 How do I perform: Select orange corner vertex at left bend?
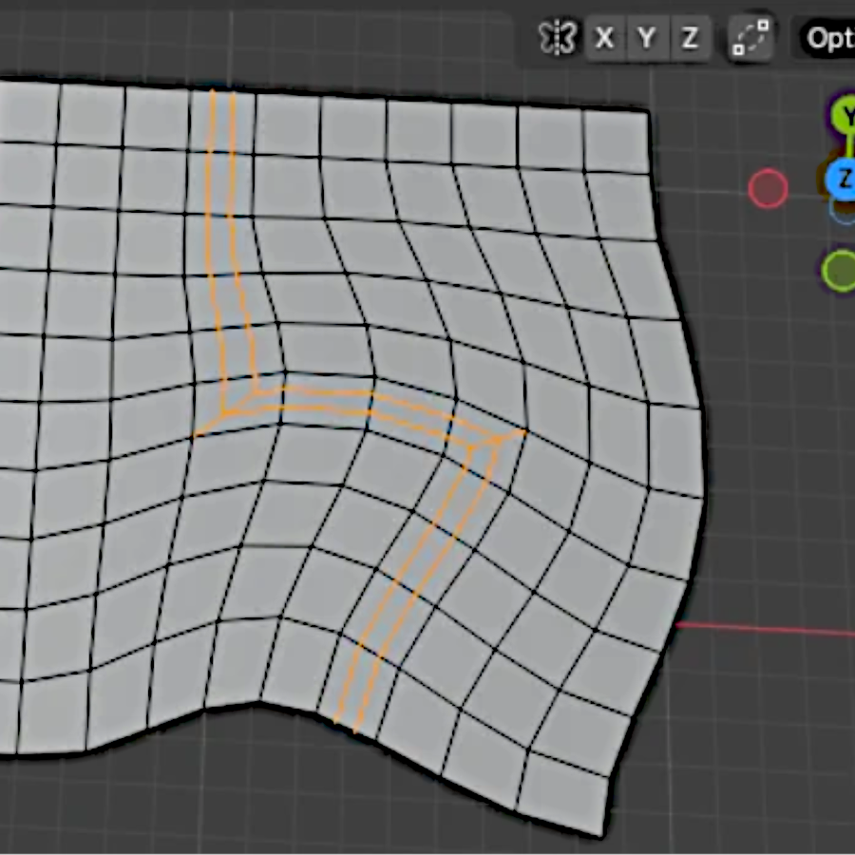[x=224, y=413]
